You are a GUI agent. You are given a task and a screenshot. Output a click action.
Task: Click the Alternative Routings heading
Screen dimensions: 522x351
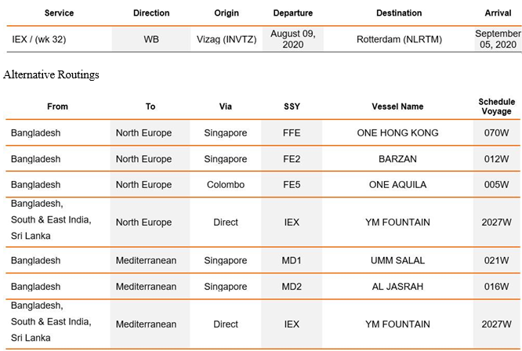click(51, 74)
